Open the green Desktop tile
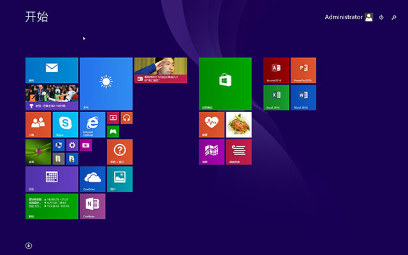408x255 pixels. point(38,152)
